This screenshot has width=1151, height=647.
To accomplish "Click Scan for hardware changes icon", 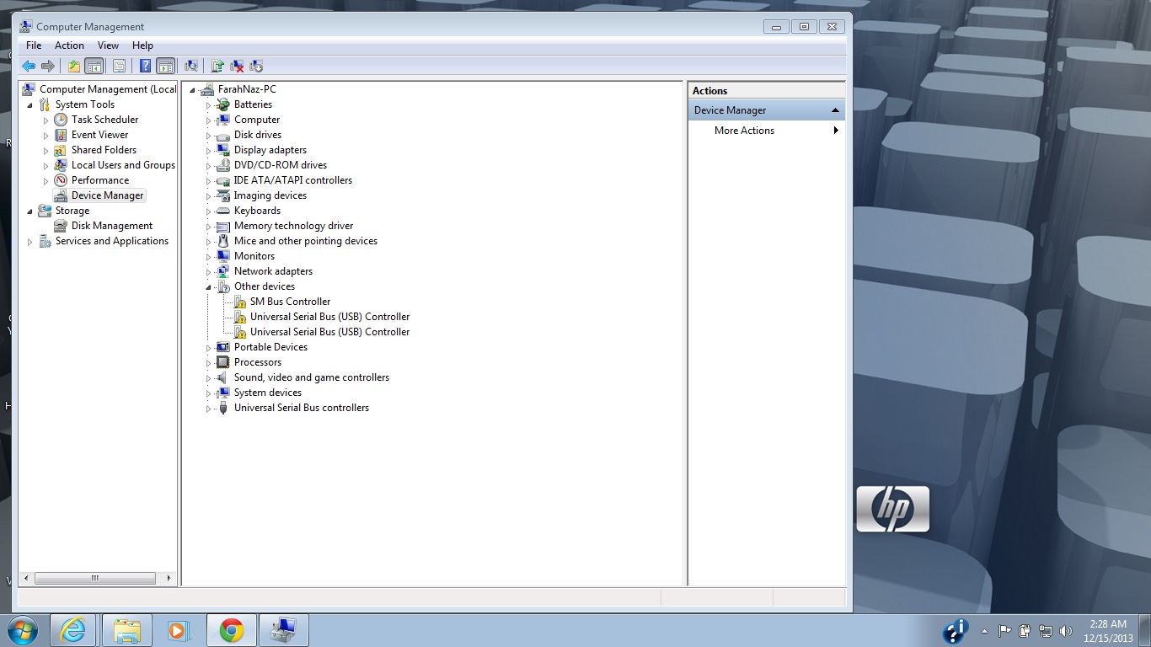I will 191,66.
